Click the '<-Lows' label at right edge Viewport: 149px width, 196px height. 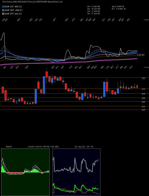pyautogui.click(x=146, y=67)
